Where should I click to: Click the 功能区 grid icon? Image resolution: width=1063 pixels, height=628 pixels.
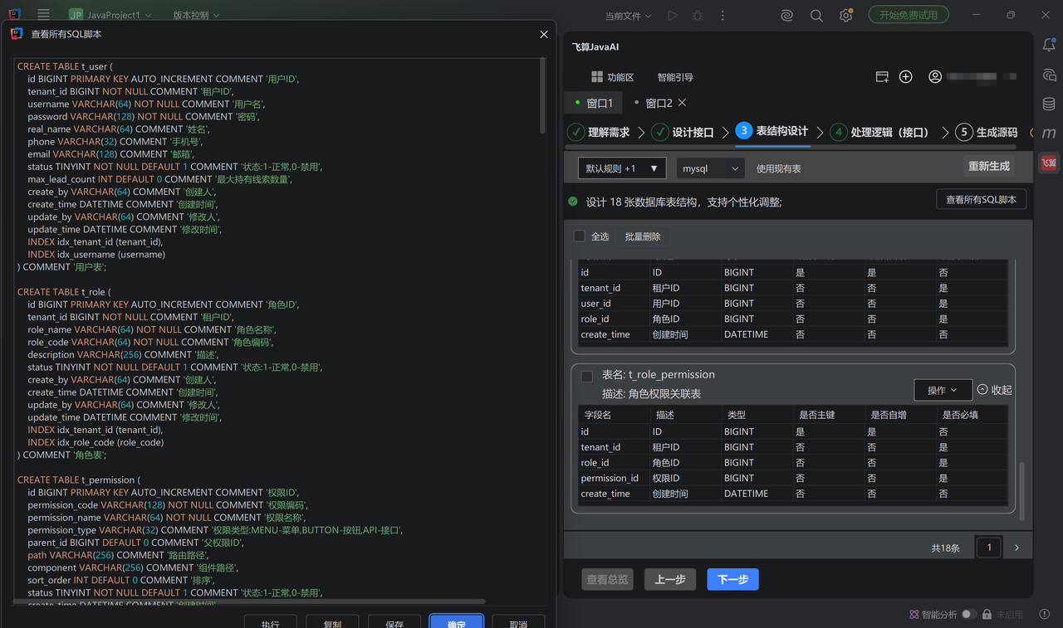[x=596, y=77]
